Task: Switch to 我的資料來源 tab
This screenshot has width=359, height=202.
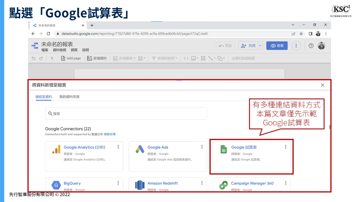Action: click(69, 97)
